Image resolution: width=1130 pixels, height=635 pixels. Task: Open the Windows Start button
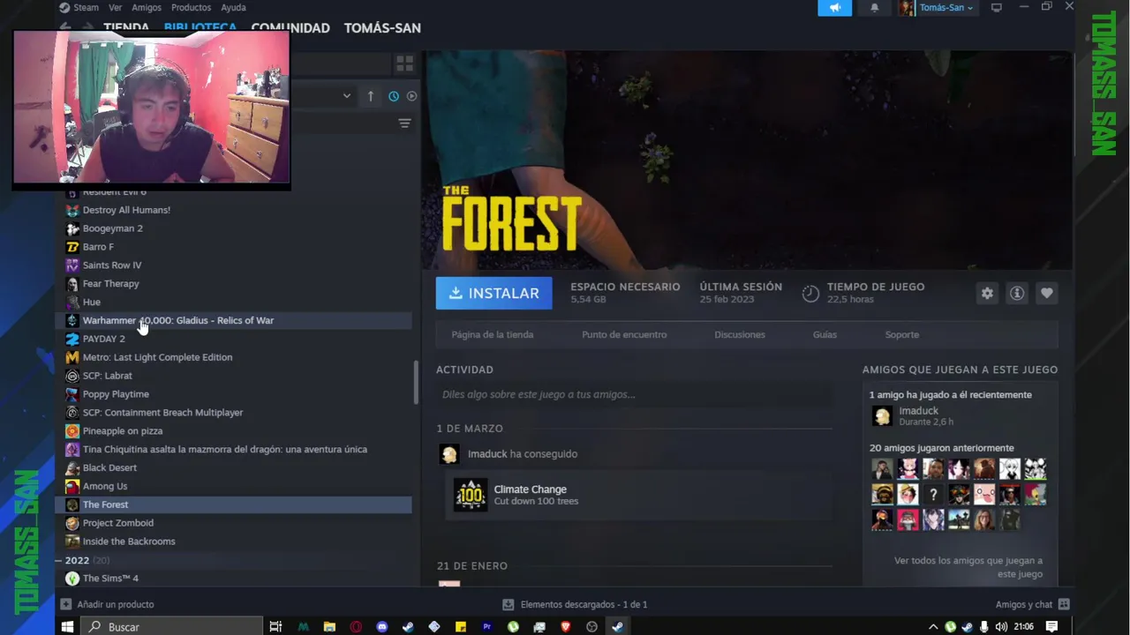(67, 626)
